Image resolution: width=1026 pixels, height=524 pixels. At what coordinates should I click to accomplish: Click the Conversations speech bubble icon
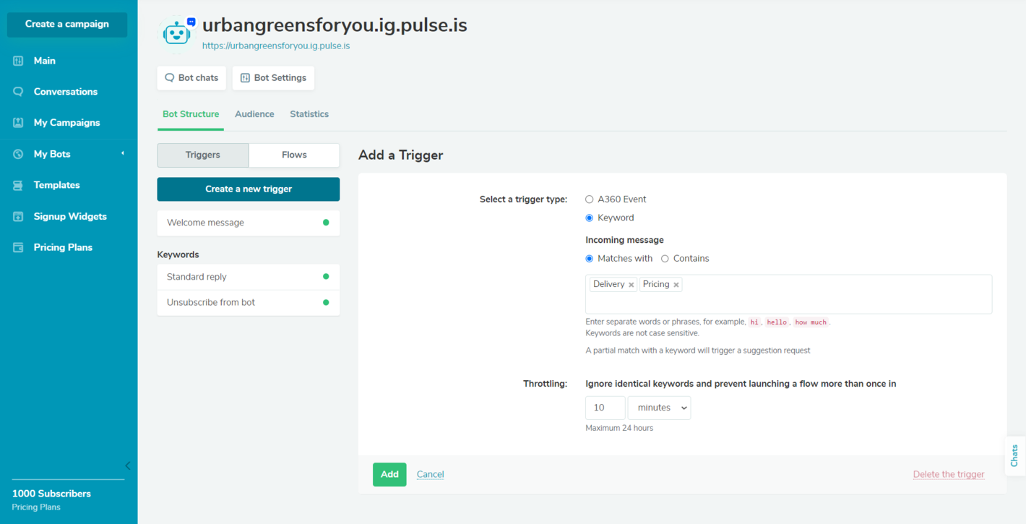click(x=18, y=92)
